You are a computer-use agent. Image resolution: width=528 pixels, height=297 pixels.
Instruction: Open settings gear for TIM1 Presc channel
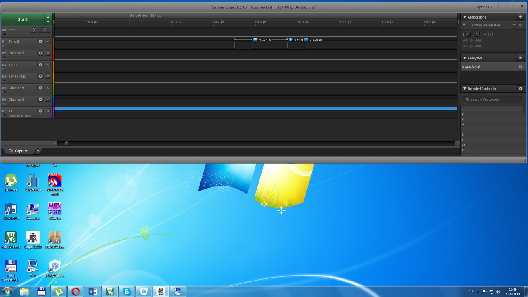tap(40, 76)
